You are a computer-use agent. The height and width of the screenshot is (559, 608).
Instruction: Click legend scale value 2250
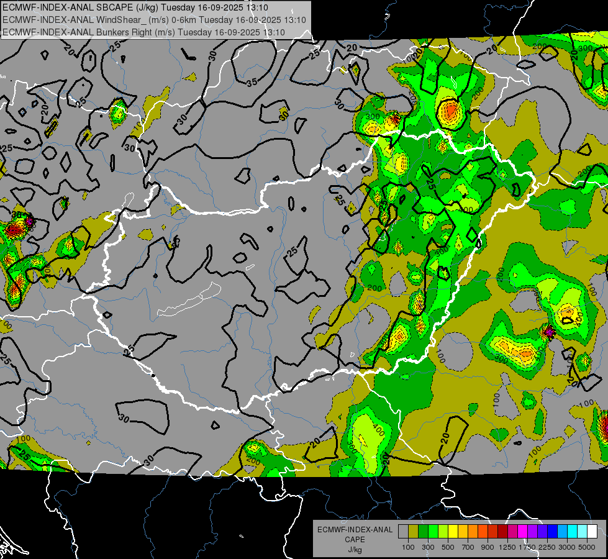(547, 547)
